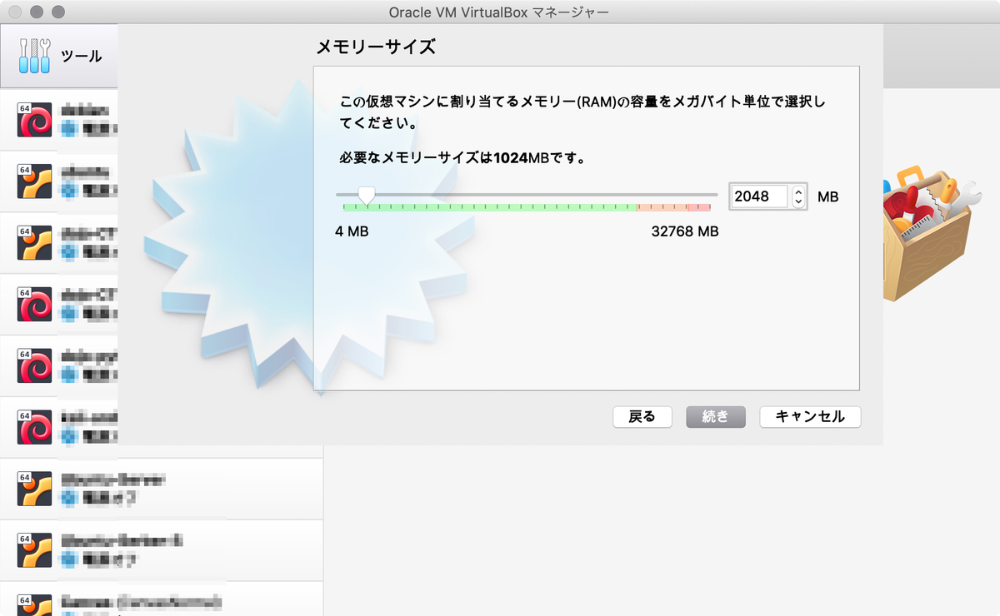The image size is (1000, 616).
Task: Click the メモリーサイズ heading text
Action: tap(376, 47)
